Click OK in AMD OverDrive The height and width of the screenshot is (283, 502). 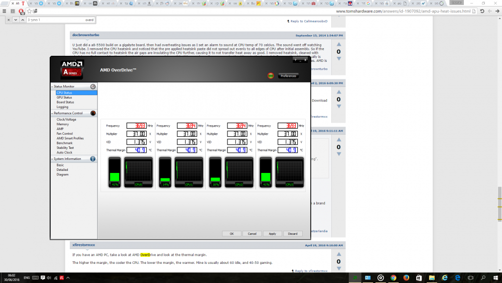tap(232, 234)
